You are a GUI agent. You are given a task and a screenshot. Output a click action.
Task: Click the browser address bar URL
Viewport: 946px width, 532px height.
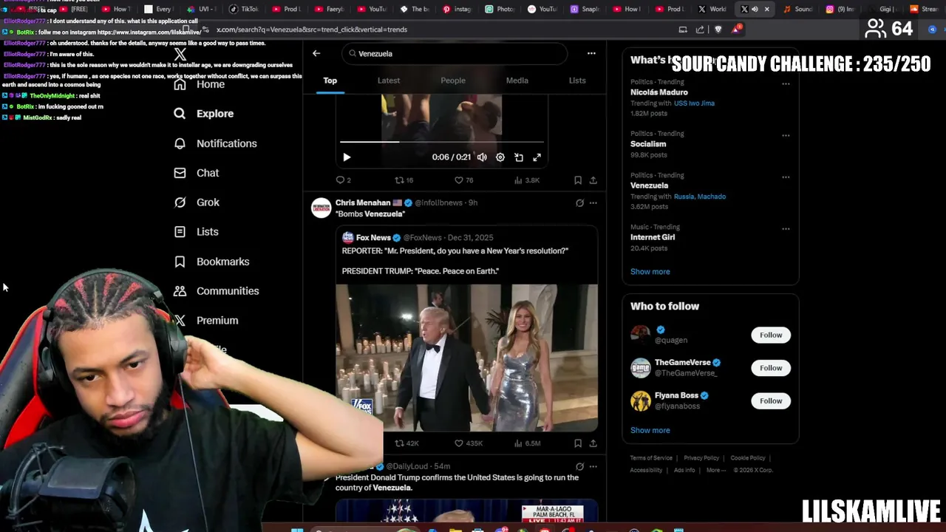312,30
